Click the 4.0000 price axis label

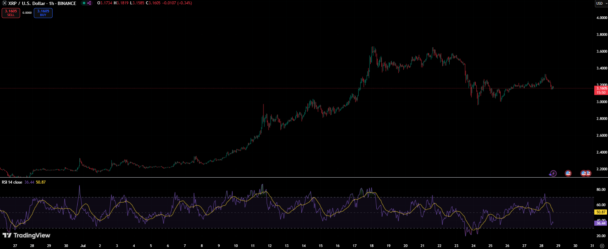(602, 18)
